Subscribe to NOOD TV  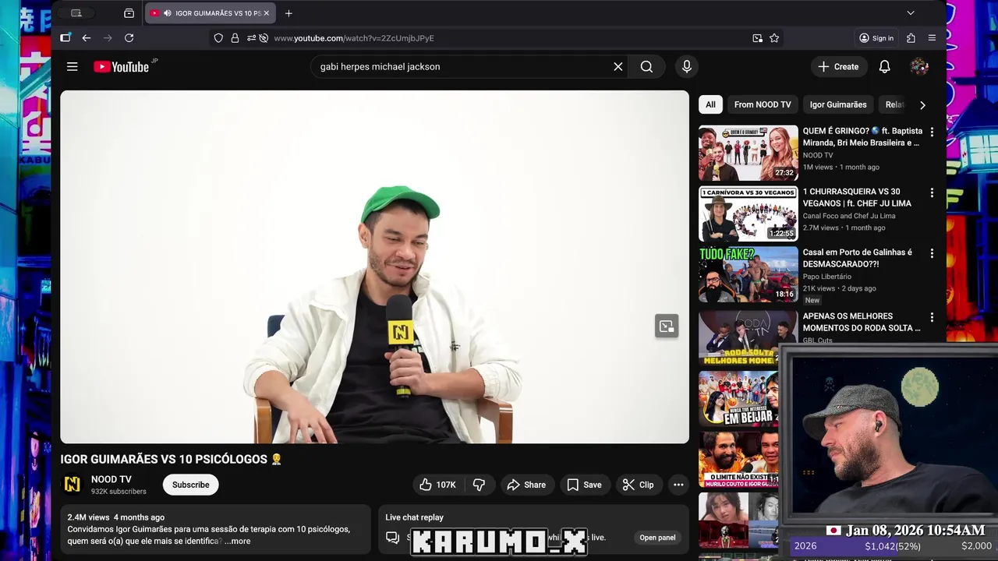click(x=190, y=485)
